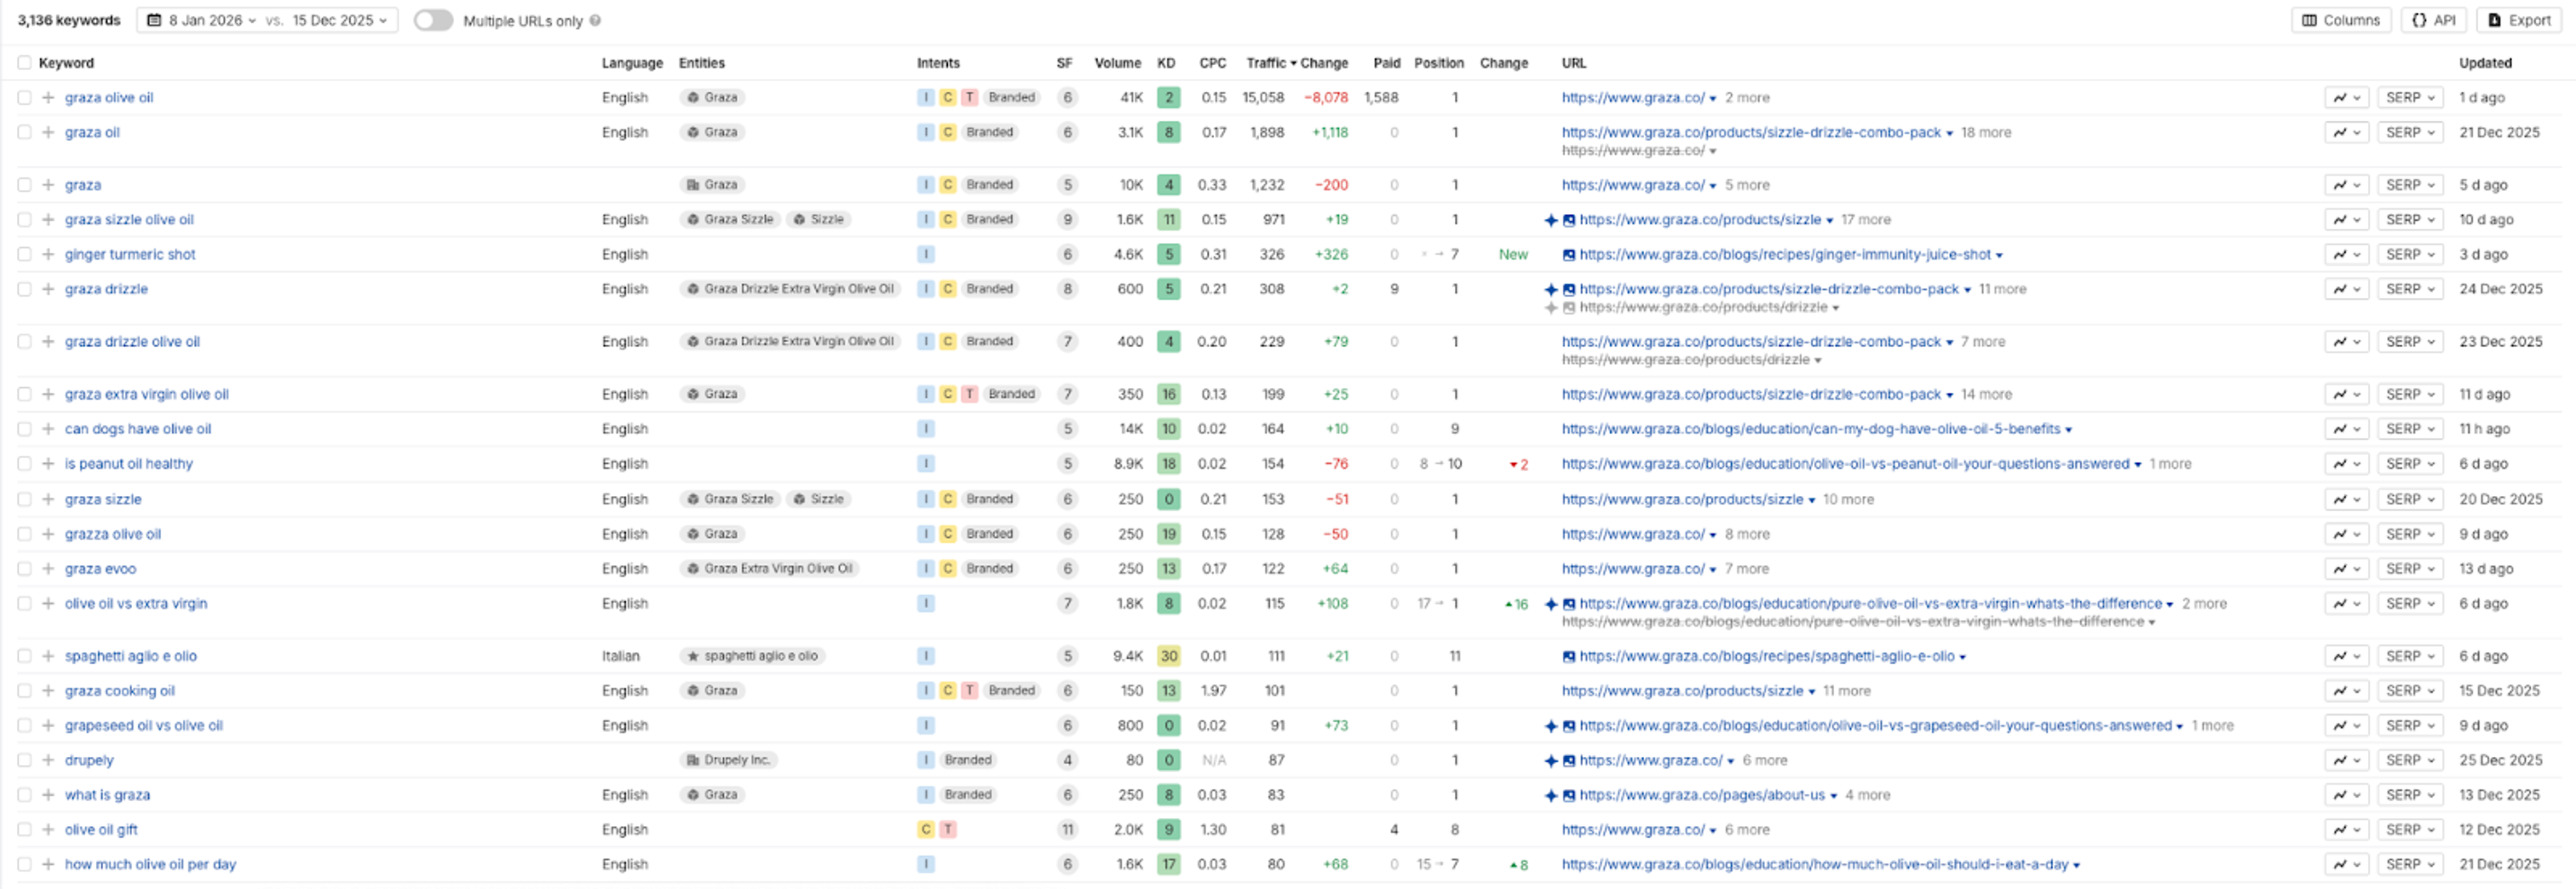Open trend chart icon for can dogs have olive oil
The width and height of the screenshot is (2576, 889).
pos(2346,429)
